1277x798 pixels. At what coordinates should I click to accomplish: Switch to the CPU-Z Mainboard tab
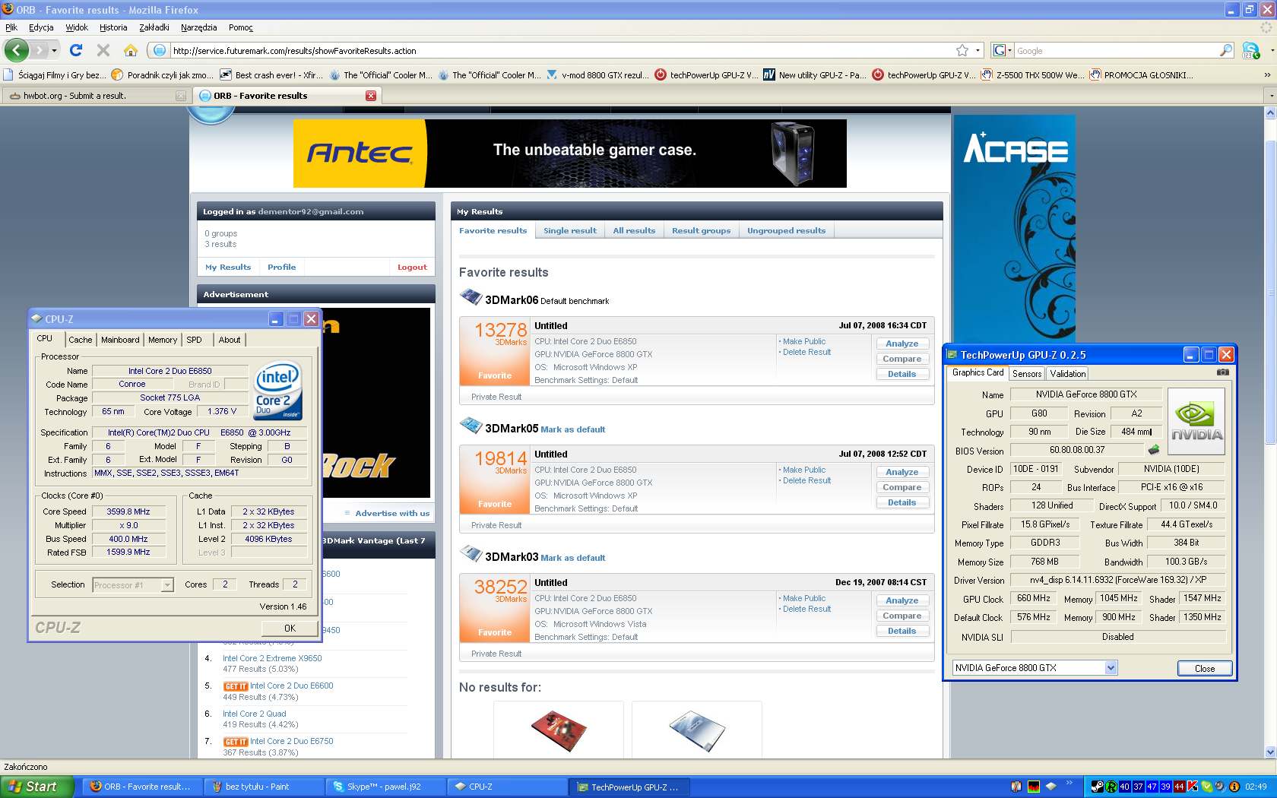[120, 340]
